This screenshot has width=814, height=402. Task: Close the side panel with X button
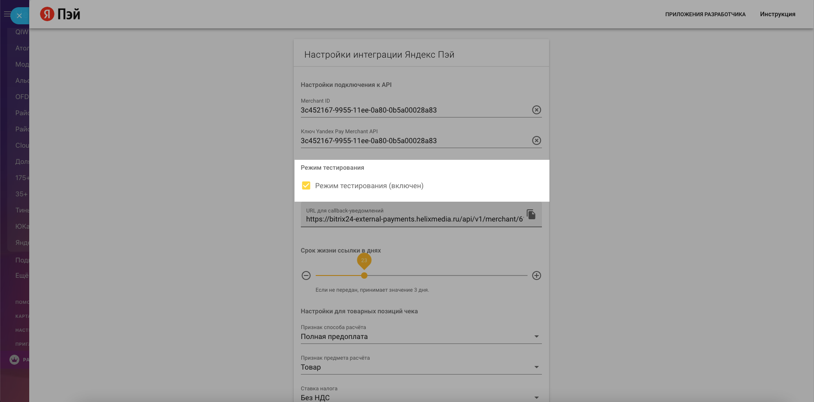click(19, 16)
